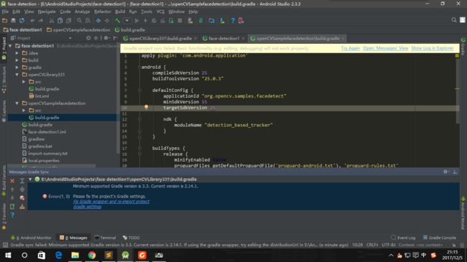Click Open 'Messages' View link
467x262 pixels.
385,48
